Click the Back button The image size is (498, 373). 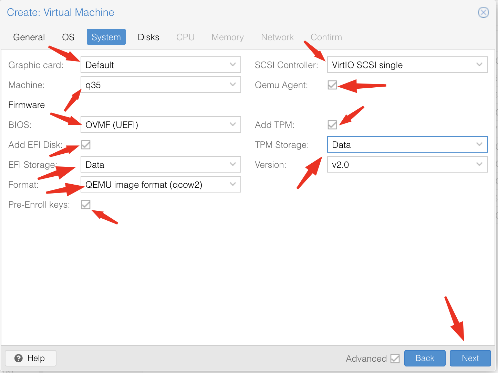tap(425, 358)
